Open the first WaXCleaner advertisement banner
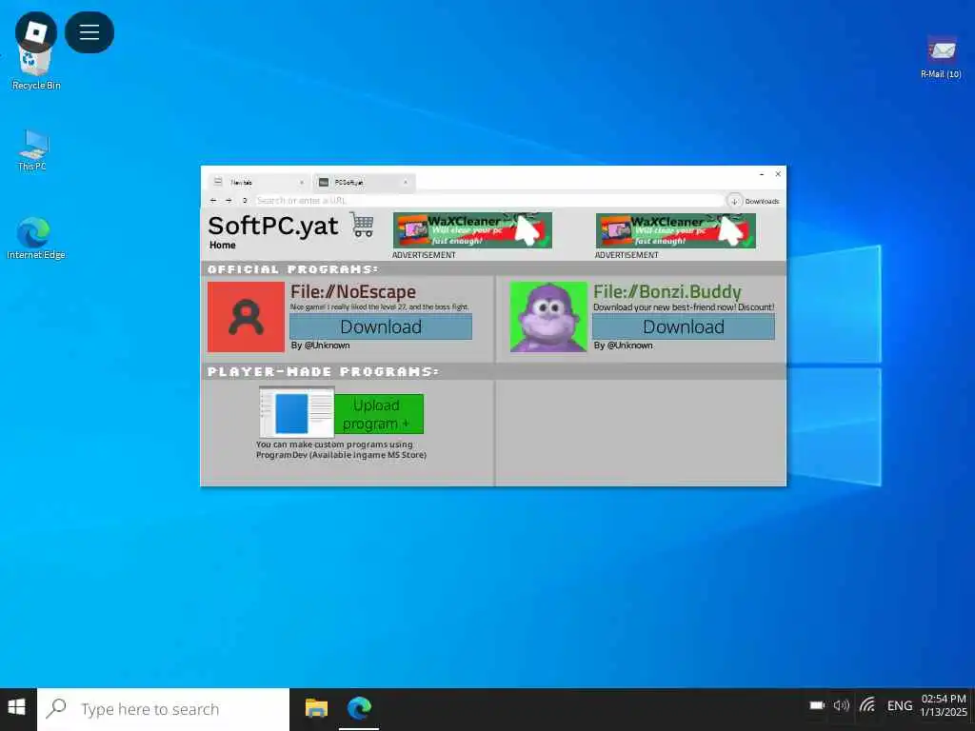 pos(472,230)
